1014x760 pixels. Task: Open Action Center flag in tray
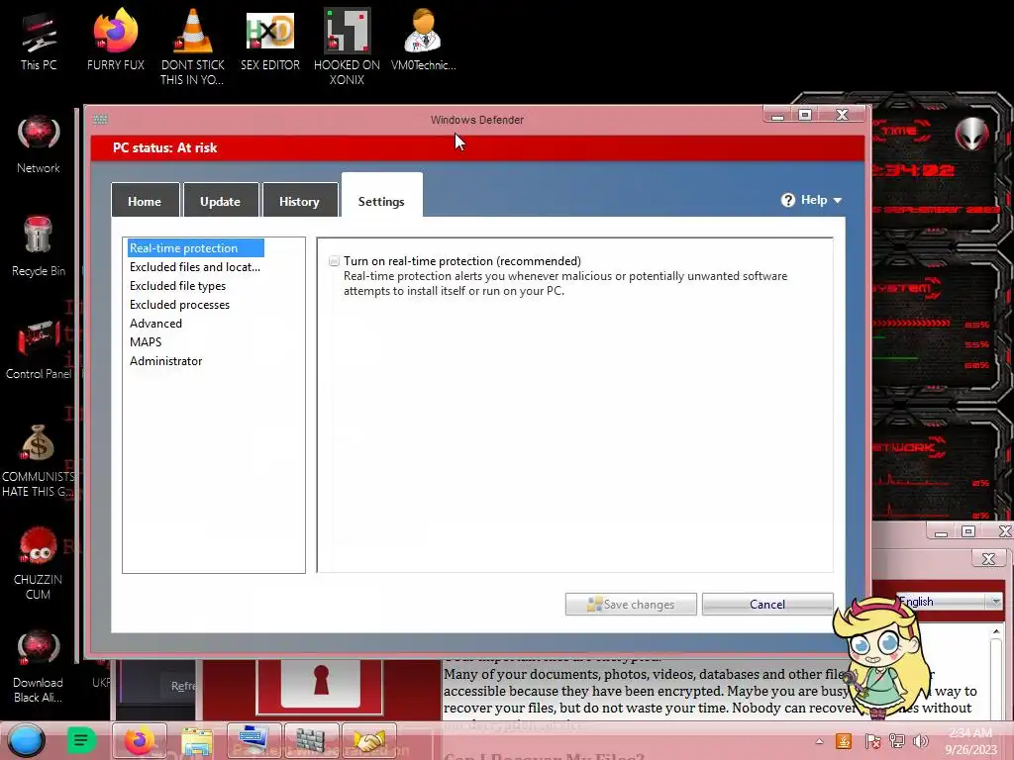[x=871, y=741]
